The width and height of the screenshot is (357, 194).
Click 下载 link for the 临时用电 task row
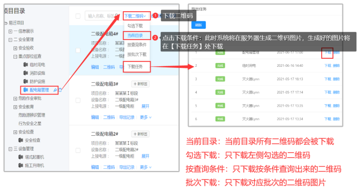coord(328,66)
